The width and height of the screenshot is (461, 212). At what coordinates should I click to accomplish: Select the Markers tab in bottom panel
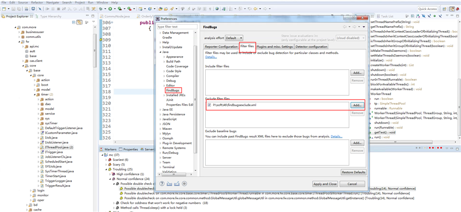pyautogui.click(x=108, y=149)
